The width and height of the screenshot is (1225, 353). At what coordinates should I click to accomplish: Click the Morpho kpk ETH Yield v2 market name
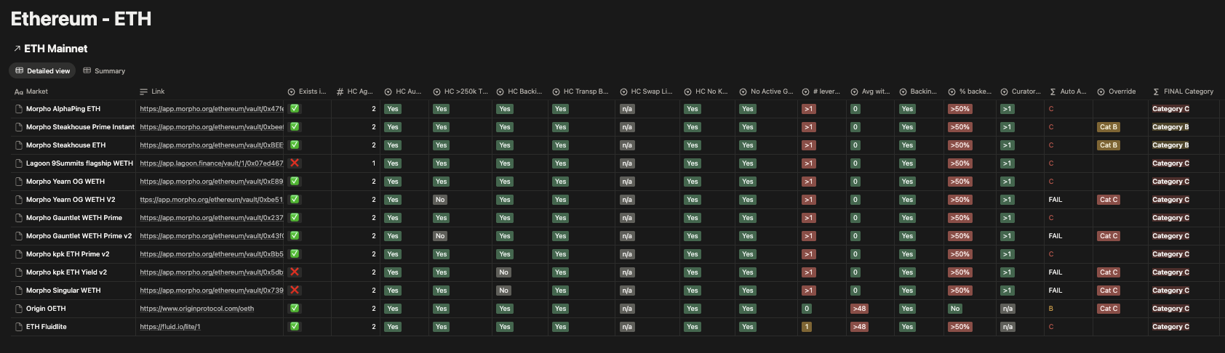tap(66, 272)
